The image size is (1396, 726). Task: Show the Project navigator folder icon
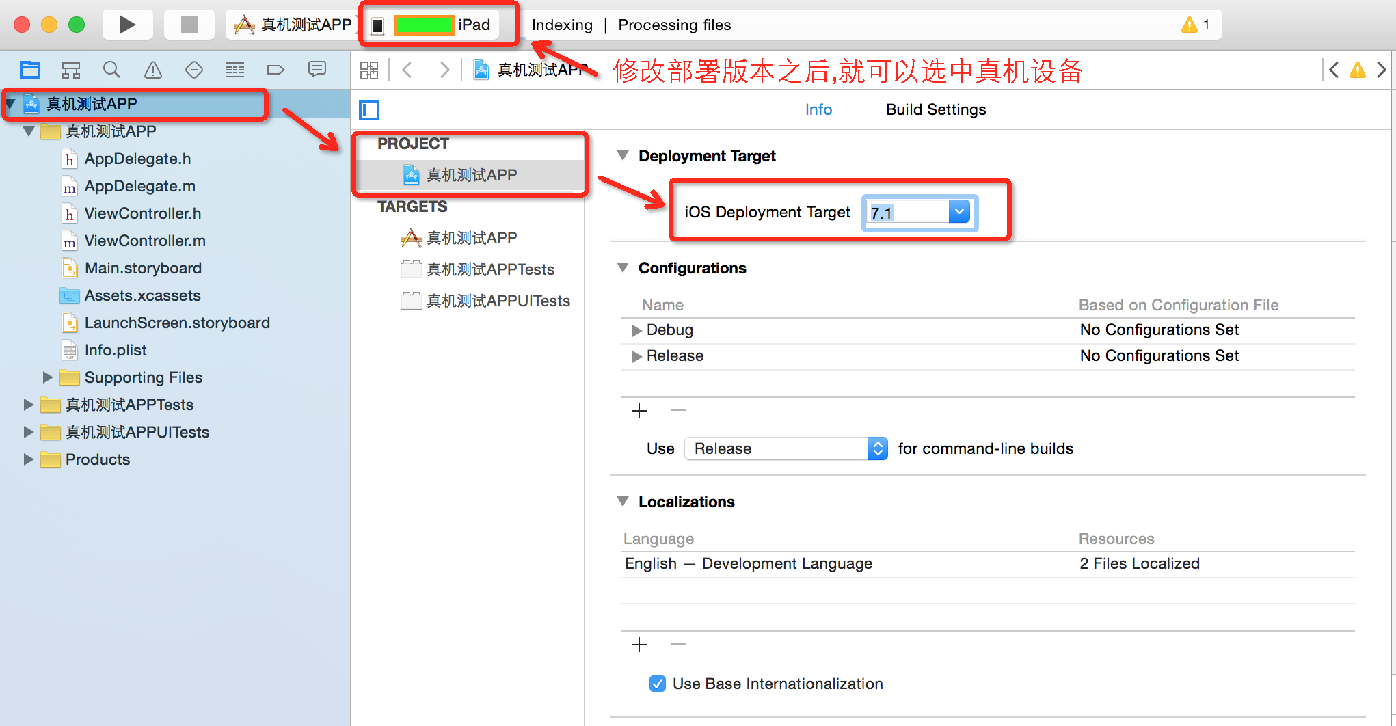click(30, 70)
